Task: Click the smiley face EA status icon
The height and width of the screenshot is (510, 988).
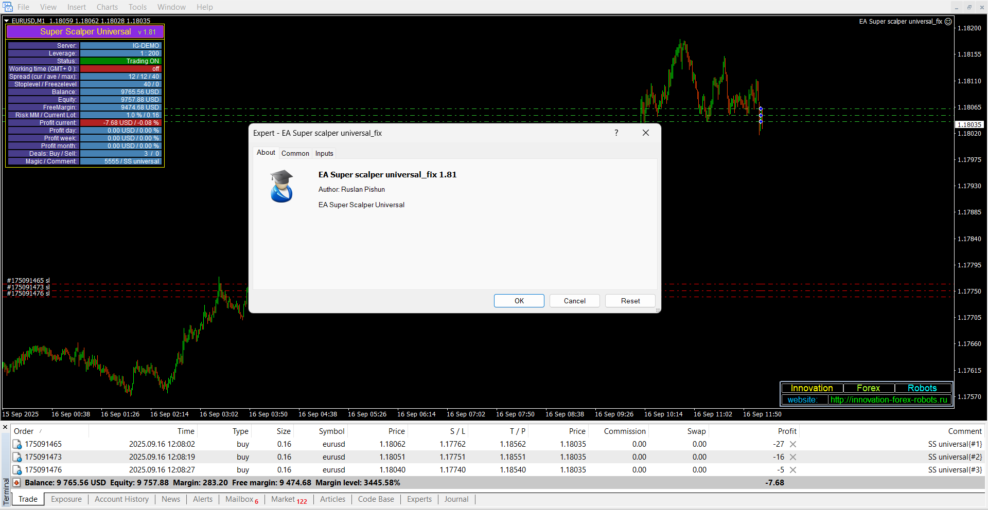Action: (x=948, y=22)
